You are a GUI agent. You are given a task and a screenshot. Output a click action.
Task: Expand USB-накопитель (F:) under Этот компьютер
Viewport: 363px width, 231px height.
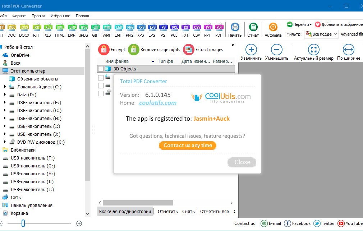pyautogui.click(x=5, y=102)
